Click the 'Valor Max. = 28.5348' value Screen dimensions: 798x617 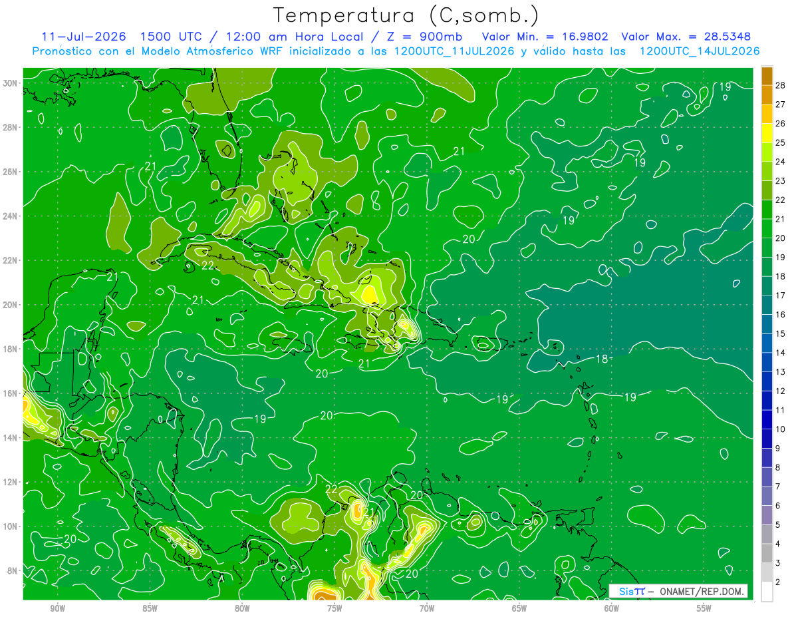[x=686, y=37]
